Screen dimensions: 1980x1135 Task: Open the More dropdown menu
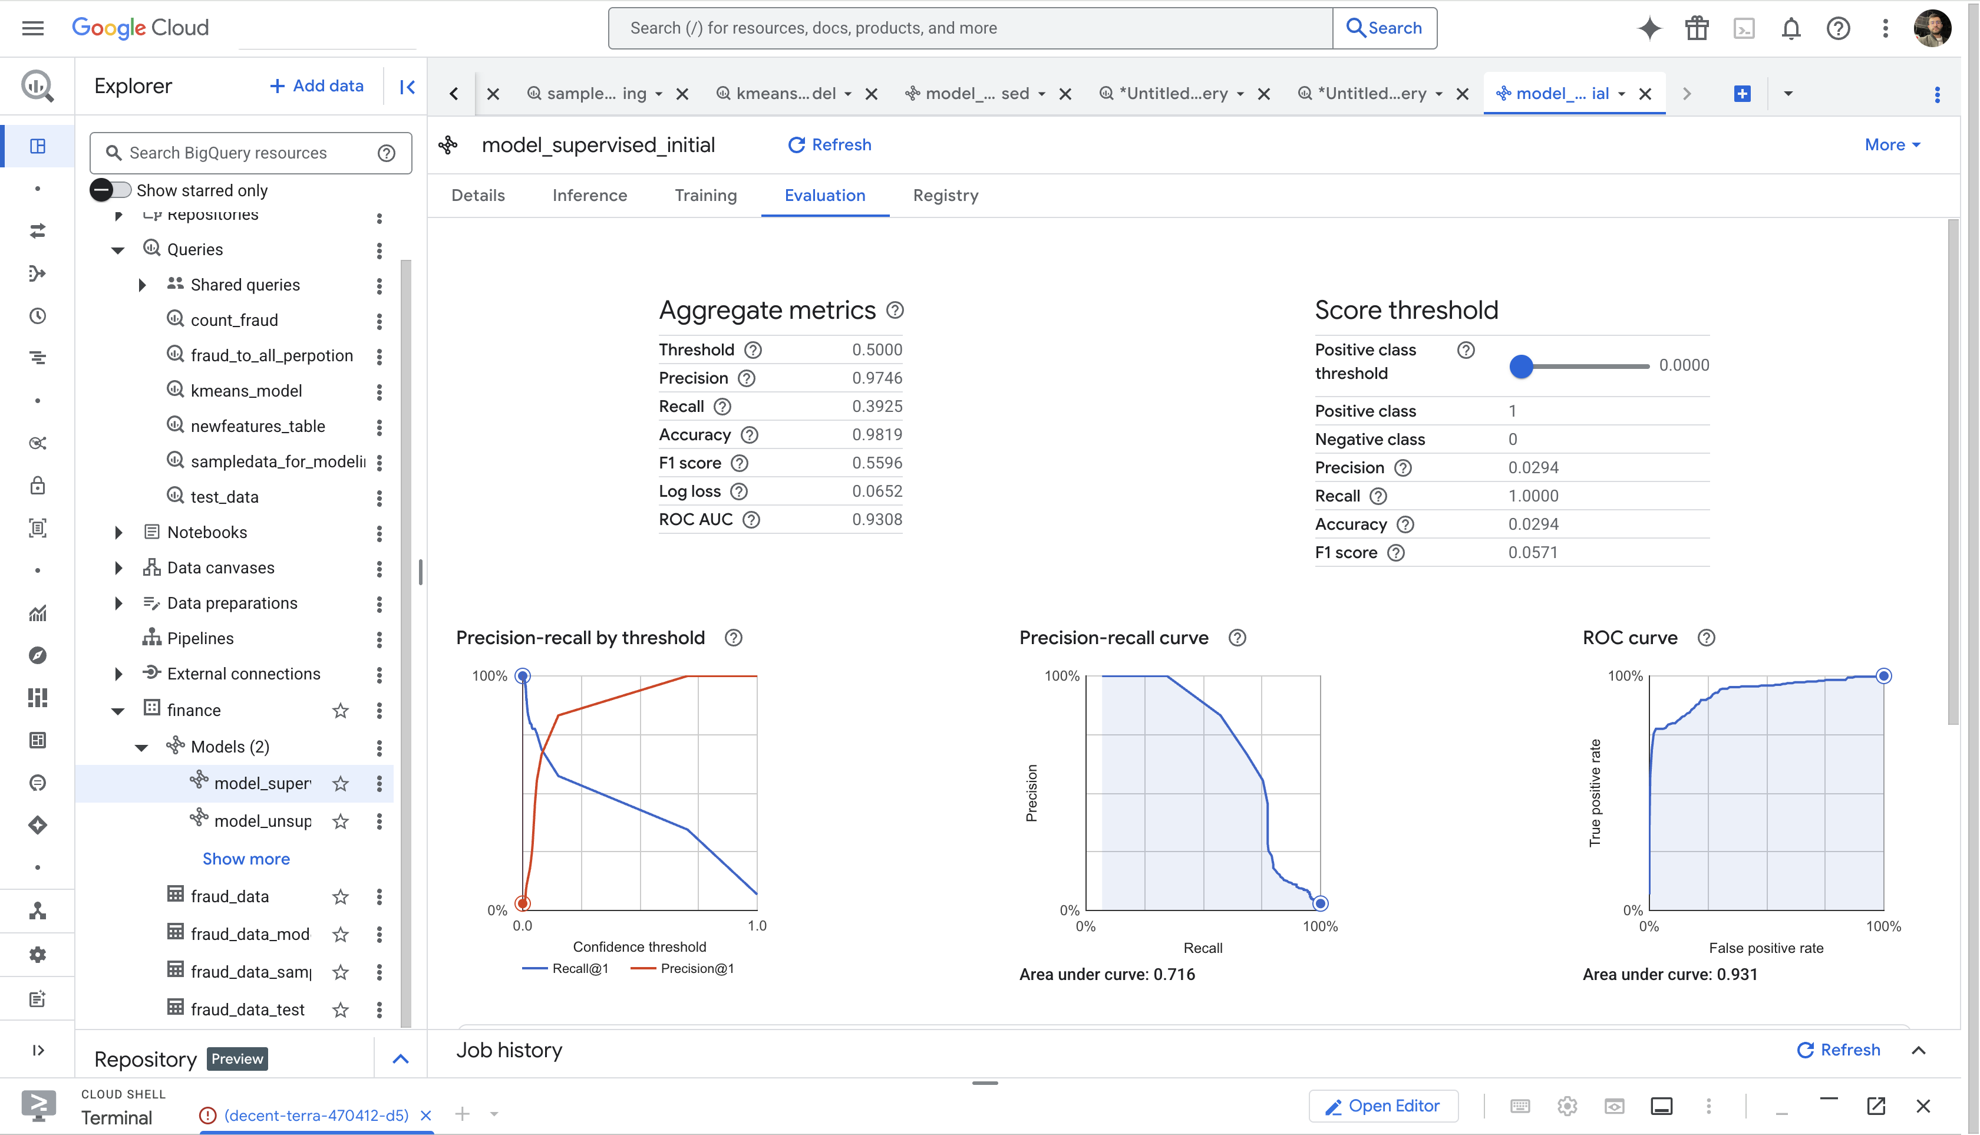[x=1893, y=145]
